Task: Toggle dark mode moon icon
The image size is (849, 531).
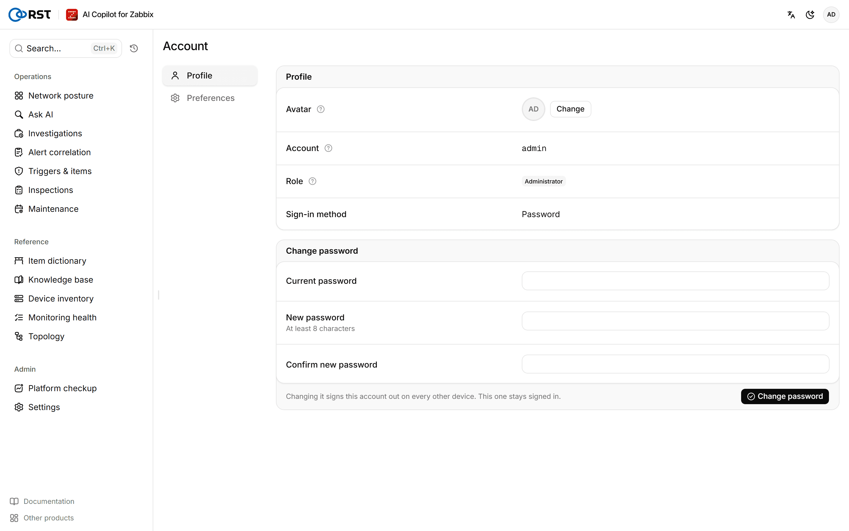Action: (x=810, y=14)
